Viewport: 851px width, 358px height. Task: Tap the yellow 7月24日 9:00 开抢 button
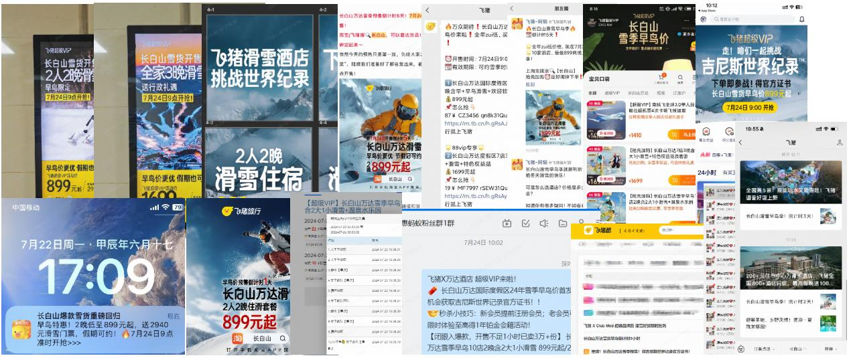click(x=751, y=107)
